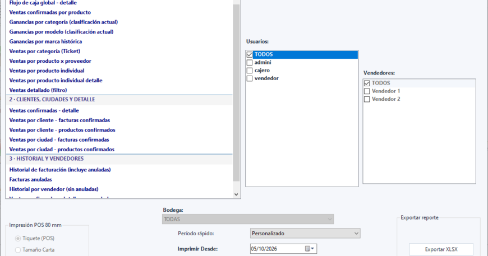The image size is (488, 256).
Task: Select Facturas anuladas report
Action: point(30,179)
